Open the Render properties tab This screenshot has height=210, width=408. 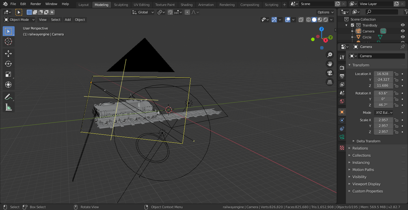pos(342,68)
